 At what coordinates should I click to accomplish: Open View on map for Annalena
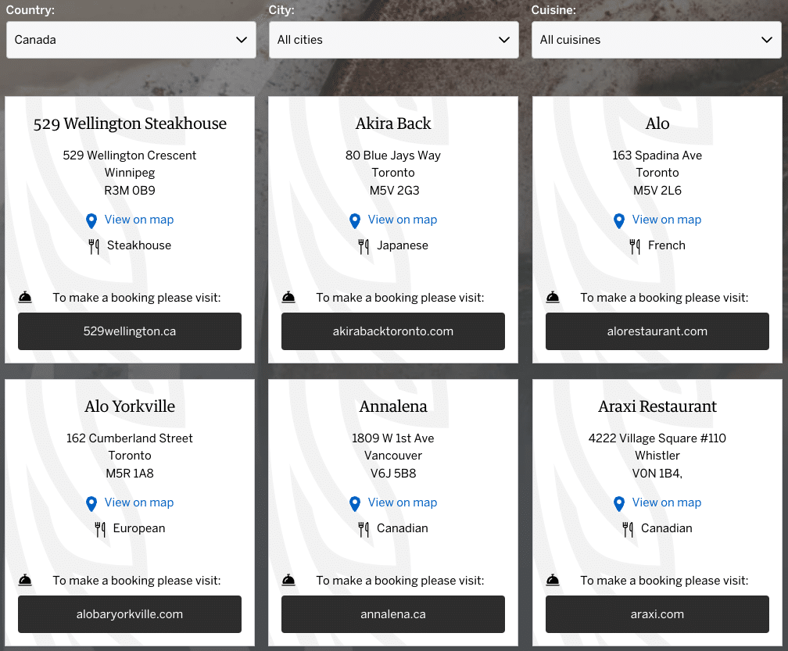point(402,503)
